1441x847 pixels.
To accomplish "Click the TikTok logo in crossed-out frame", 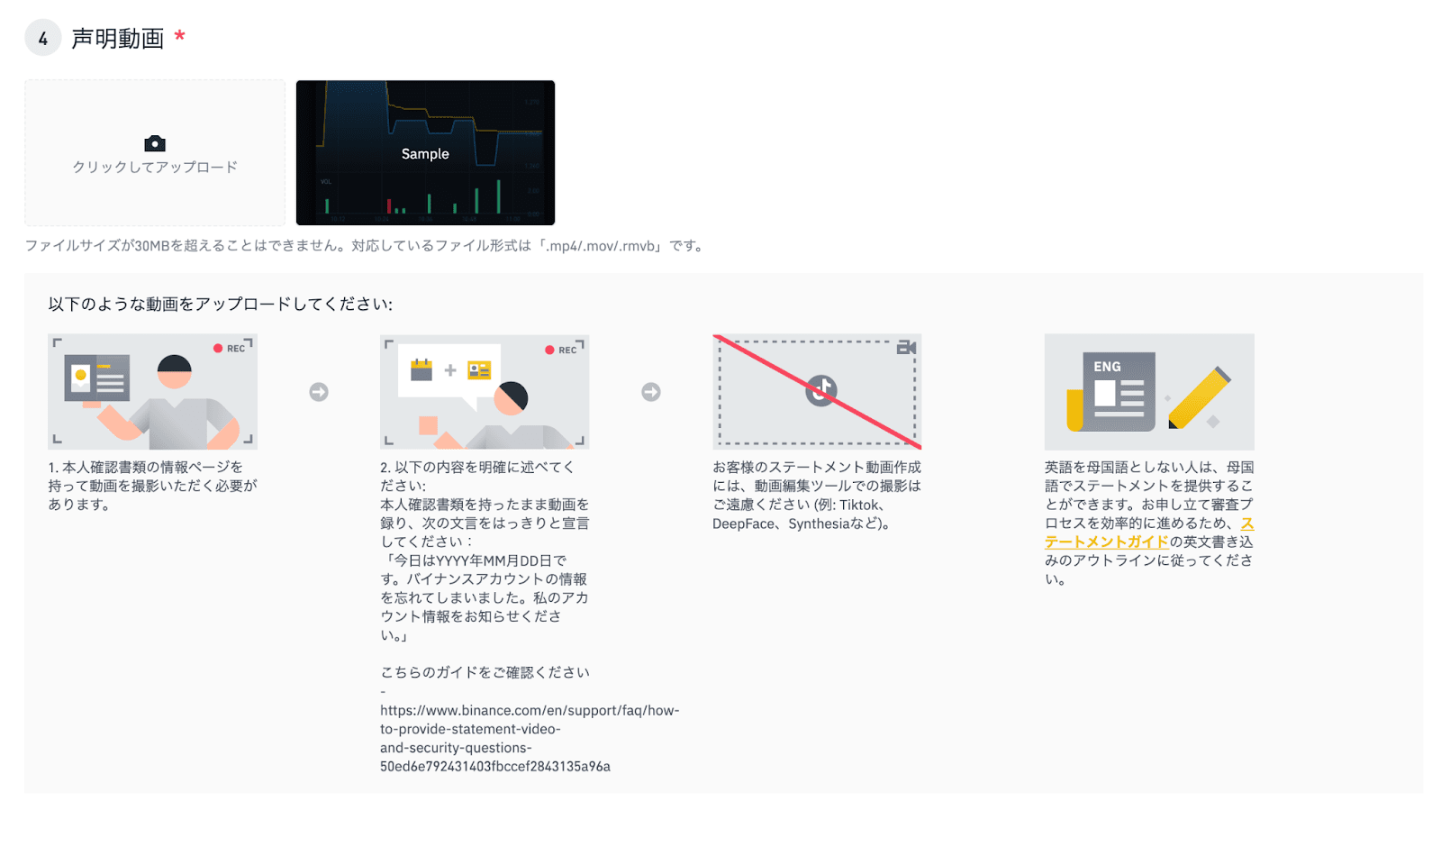I will point(820,390).
